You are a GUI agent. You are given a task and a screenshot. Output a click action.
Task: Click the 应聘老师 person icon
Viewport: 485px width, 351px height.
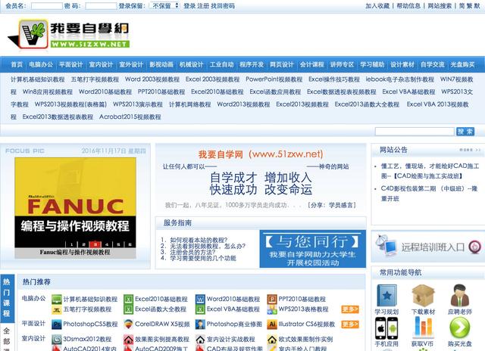tap(459, 296)
